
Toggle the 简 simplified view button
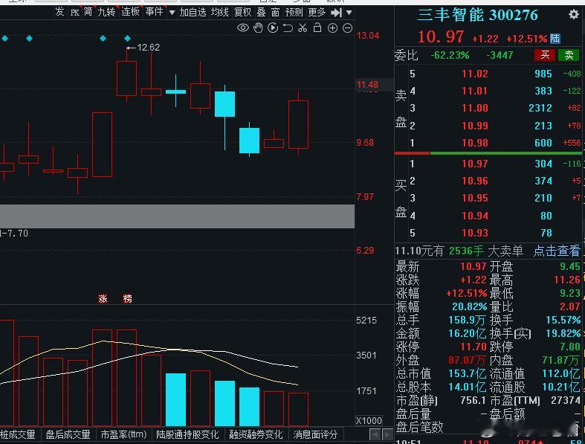(x=88, y=12)
